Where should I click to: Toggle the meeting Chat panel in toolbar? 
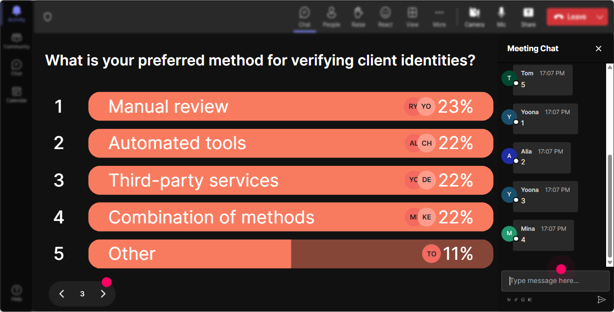tap(305, 17)
